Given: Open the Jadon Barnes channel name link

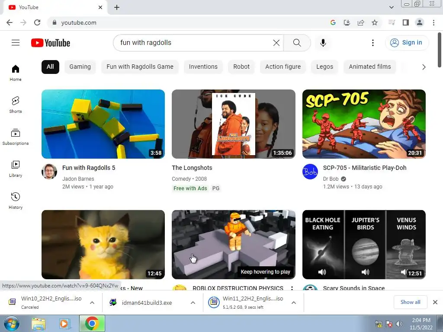Looking at the screenshot, I should point(78,179).
